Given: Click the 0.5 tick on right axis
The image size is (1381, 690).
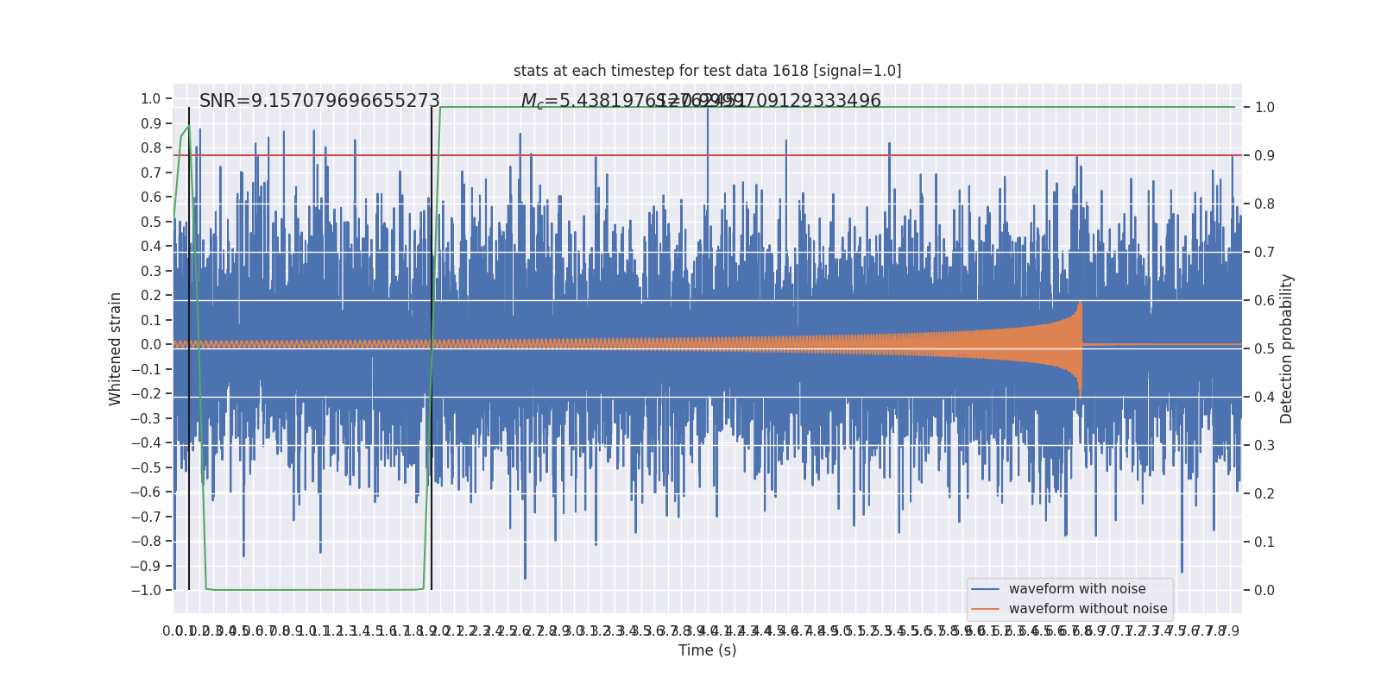Looking at the screenshot, I should point(1264,348).
